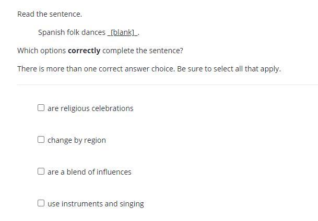
Task: Click the 'Which options' question text
Action: click(41, 51)
